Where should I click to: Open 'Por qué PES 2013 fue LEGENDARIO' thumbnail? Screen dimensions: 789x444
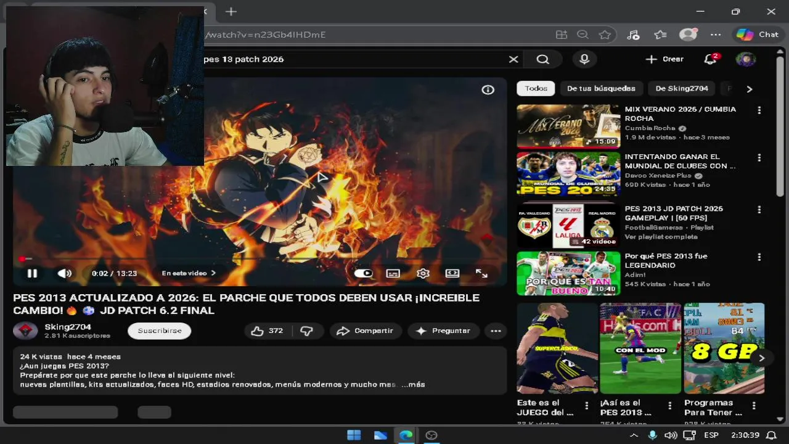(568, 273)
